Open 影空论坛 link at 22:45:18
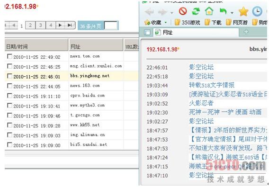This screenshot has width=269, height=187. click(x=201, y=76)
